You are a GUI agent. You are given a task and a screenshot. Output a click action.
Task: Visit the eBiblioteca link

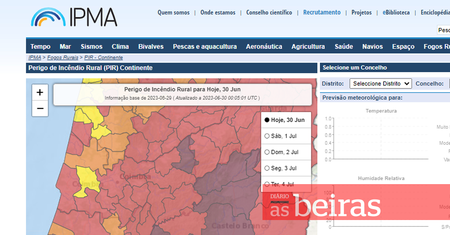[396, 13]
